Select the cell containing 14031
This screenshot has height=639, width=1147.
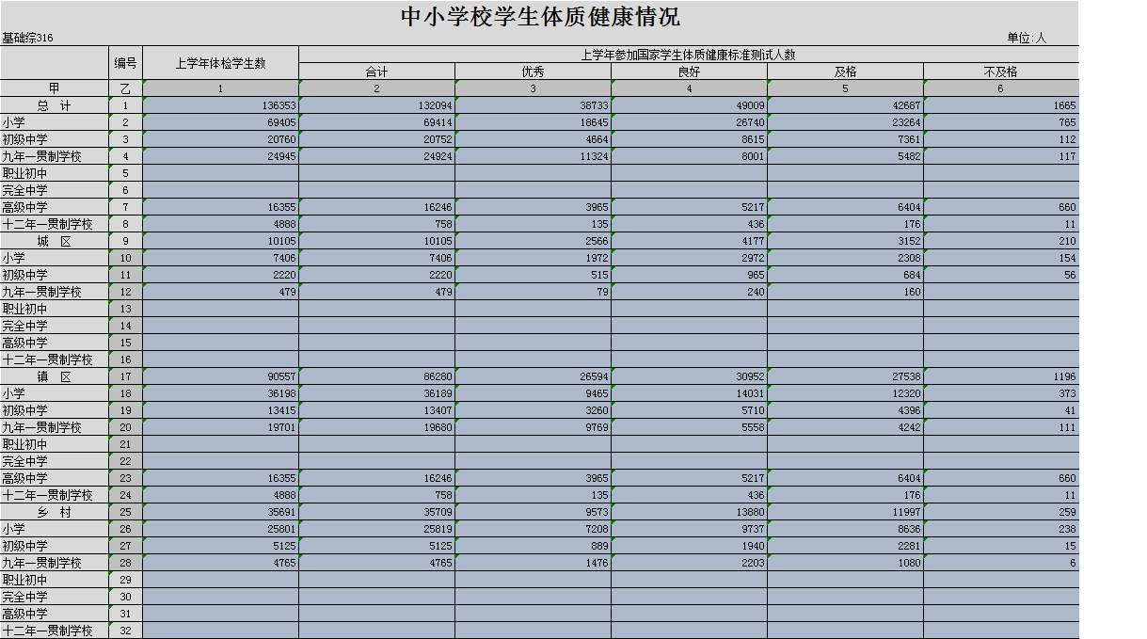(x=689, y=393)
